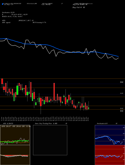Image resolution: width=125 pixels, height=165 pixels.
Task: Open the ADX & MACD panel title
Action: point(8,123)
